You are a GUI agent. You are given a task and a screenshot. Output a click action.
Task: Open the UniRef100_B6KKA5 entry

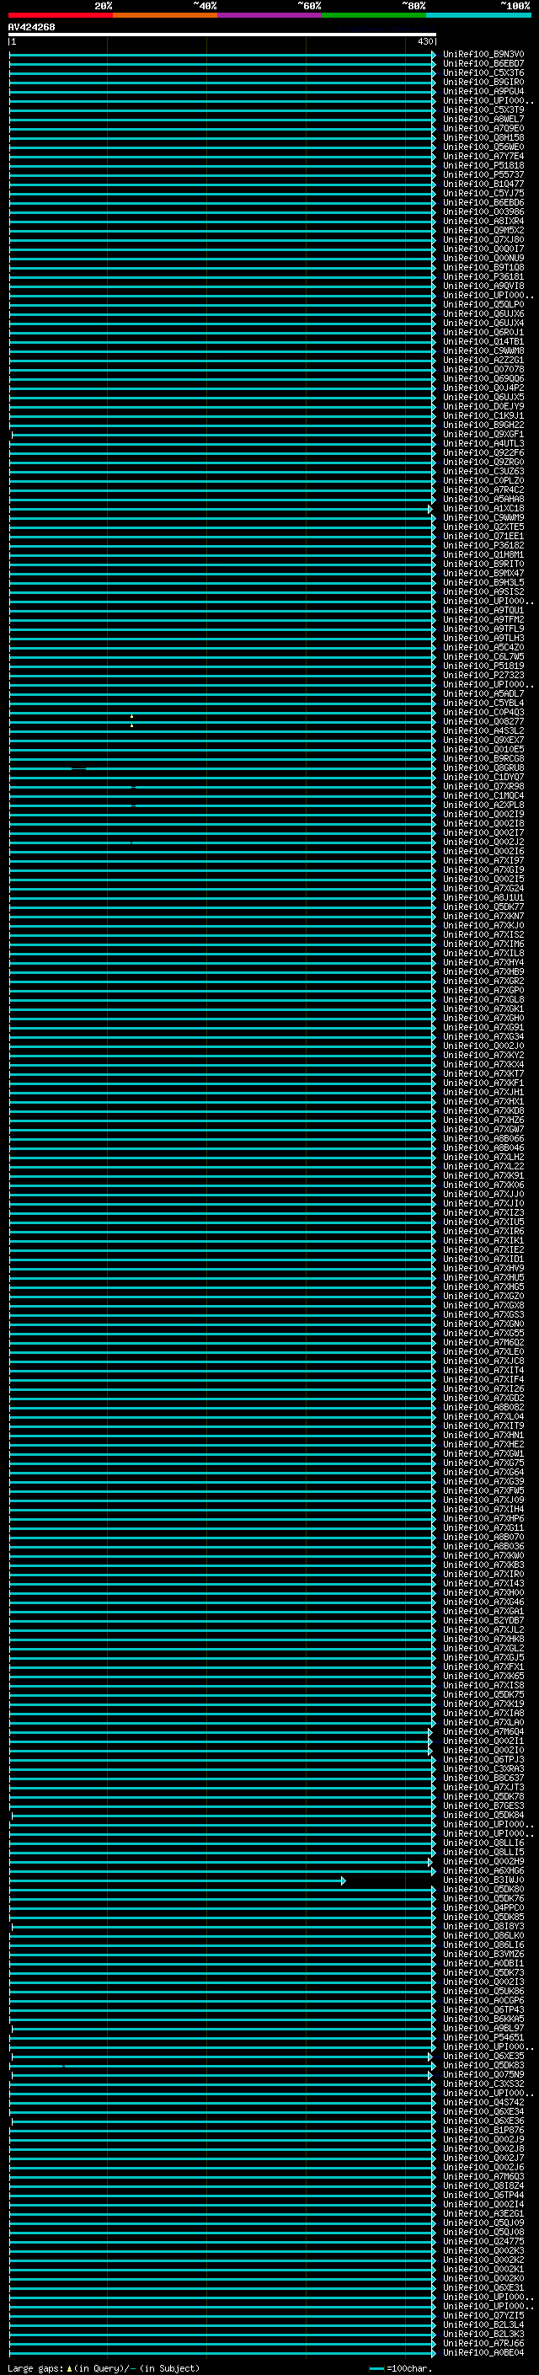pyautogui.click(x=483, y=2018)
